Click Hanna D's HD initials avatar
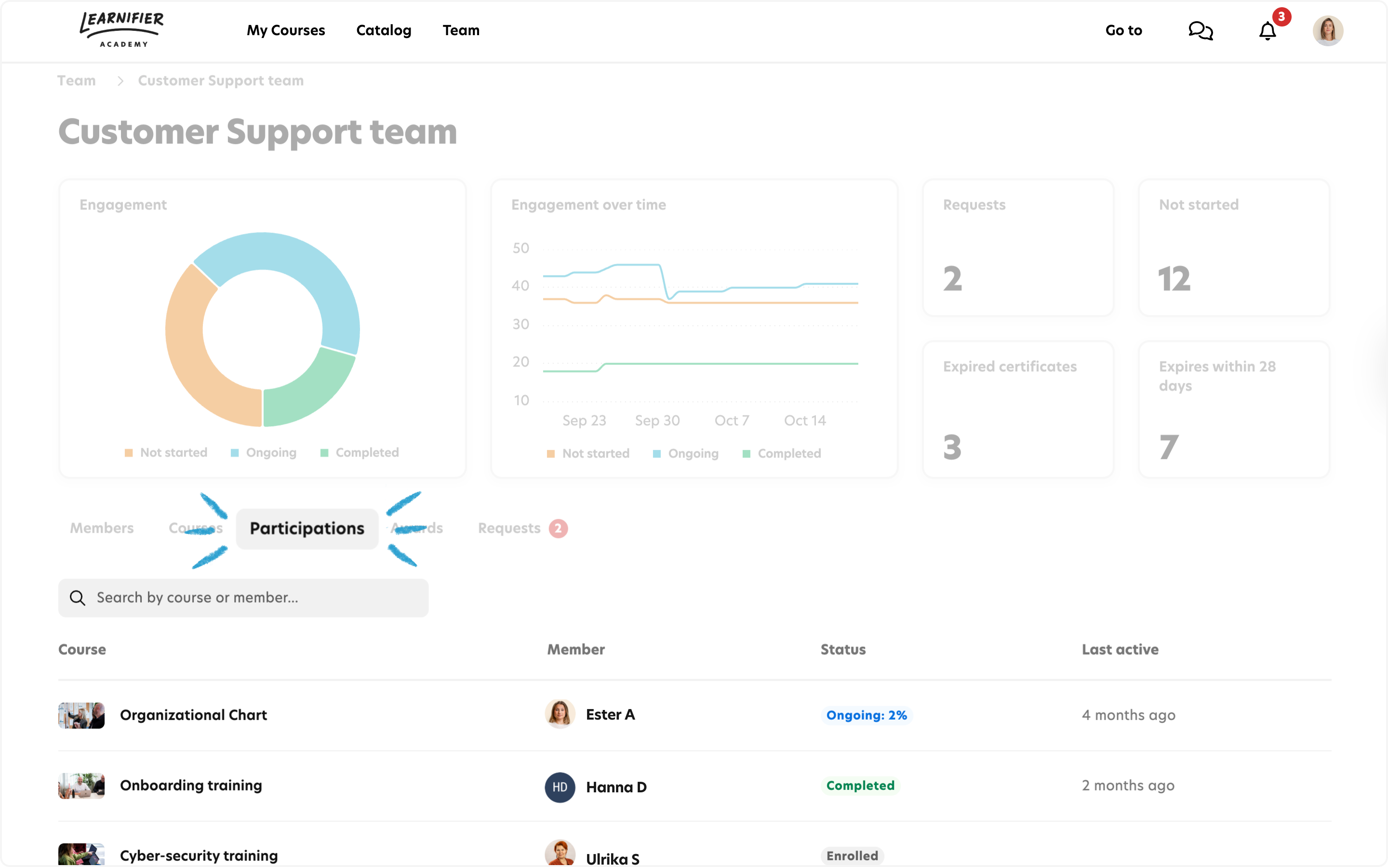The width and height of the screenshot is (1388, 867). [559, 787]
